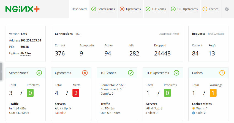
Task: Click the Upstreams card red X icon
Action: pos(85,73)
